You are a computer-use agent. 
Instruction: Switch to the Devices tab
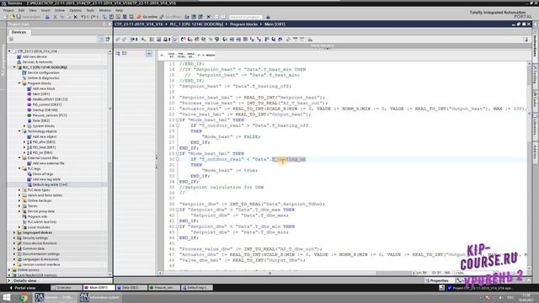(x=19, y=32)
